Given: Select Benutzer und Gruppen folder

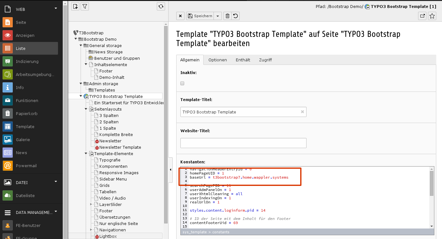Looking at the screenshot, I should [117, 58].
